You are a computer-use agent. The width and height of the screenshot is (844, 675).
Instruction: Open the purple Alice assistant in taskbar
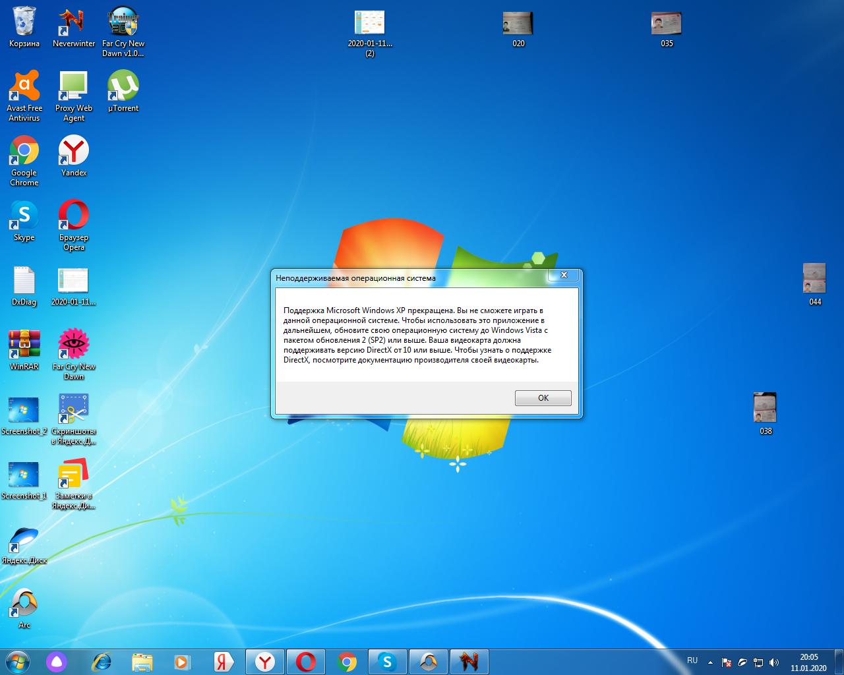click(x=57, y=662)
